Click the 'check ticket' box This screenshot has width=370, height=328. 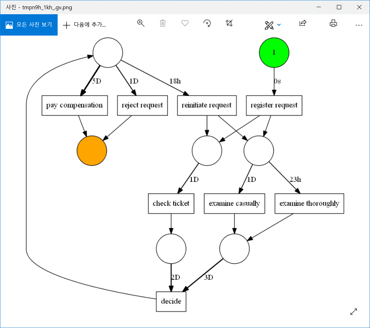click(171, 203)
